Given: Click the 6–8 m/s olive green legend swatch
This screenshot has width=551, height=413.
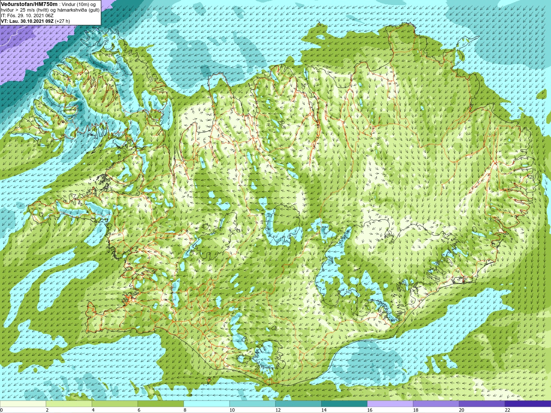Looking at the screenshot, I should coord(161,404).
